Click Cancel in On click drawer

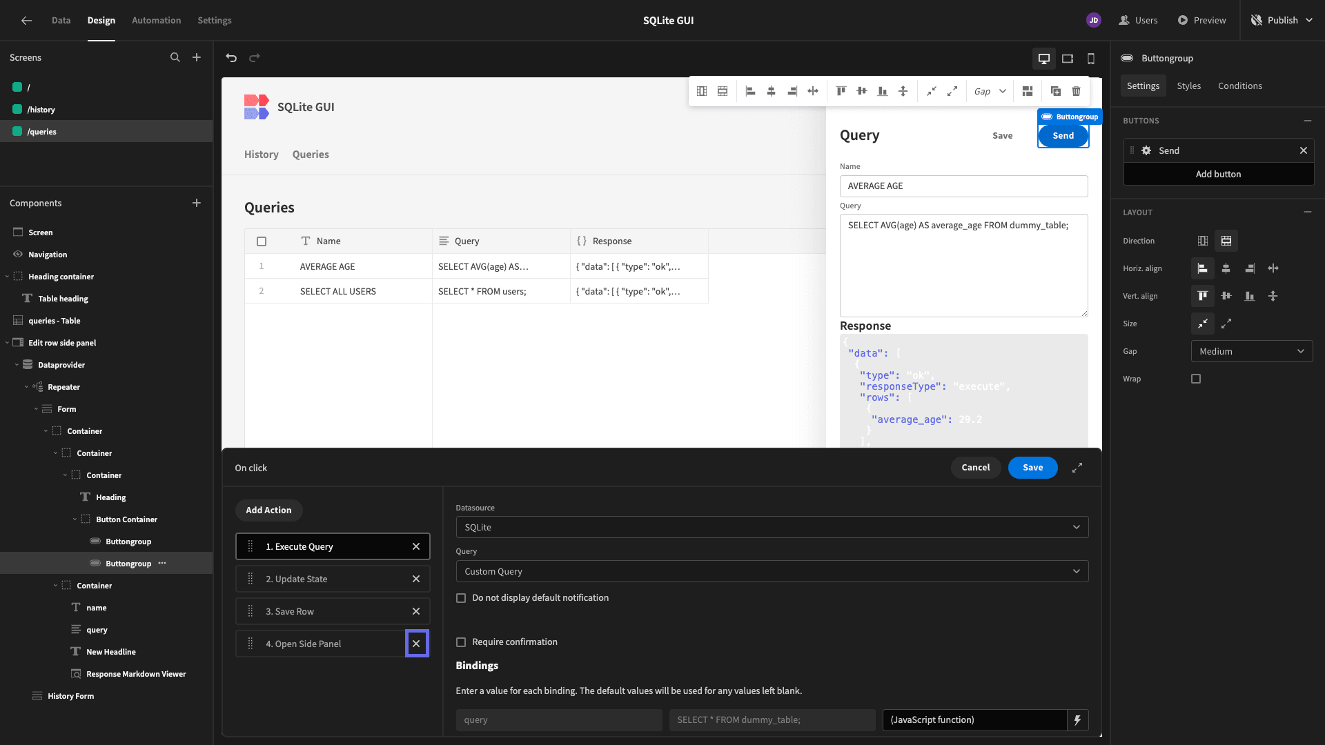[976, 468]
